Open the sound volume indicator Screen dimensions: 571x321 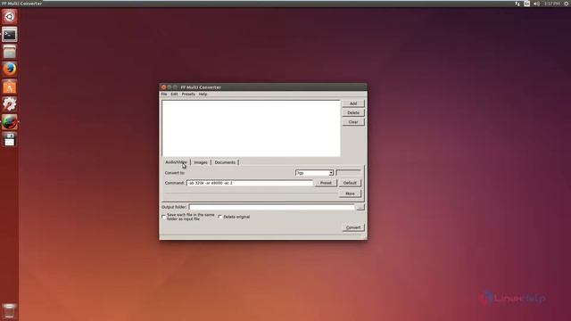(x=536, y=4)
